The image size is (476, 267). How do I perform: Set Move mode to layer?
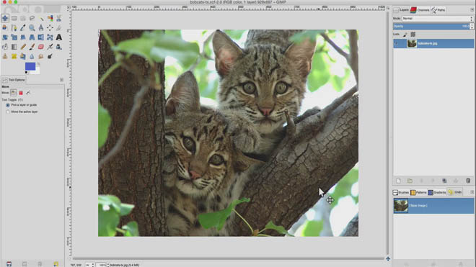click(x=14, y=92)
